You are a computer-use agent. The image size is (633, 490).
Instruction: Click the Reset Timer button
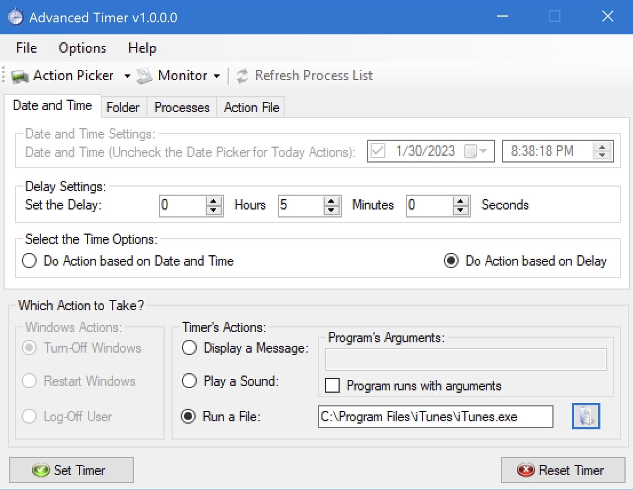563,470
